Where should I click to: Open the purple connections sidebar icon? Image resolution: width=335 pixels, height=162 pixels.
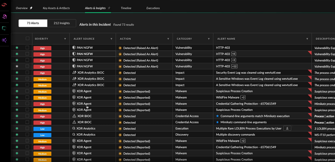tap(4, 40)
